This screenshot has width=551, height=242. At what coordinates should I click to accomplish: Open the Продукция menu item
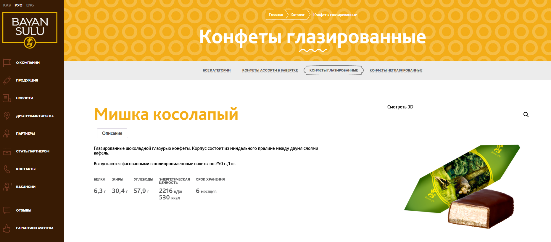[27, 80]
